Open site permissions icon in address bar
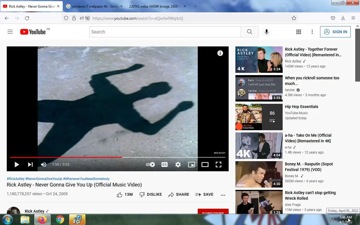This screenshot has height=225, width=360. coord(81,18)
